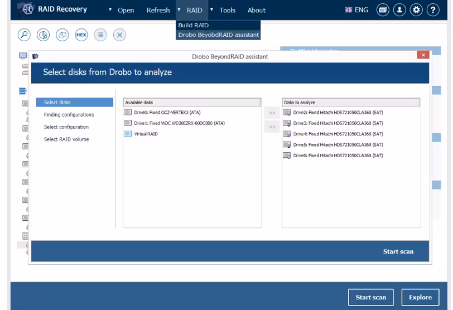The image size is (453, 310).
Task: Move disk back with << button
Action: click(272, 127)
